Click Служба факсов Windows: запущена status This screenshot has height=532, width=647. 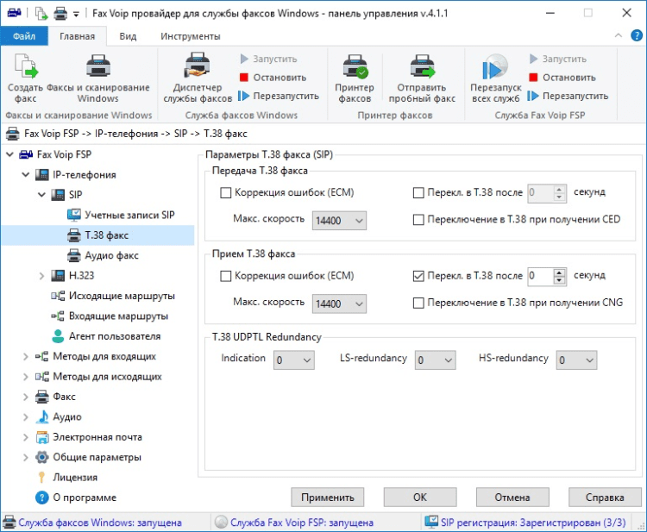(x=92, y=523)
